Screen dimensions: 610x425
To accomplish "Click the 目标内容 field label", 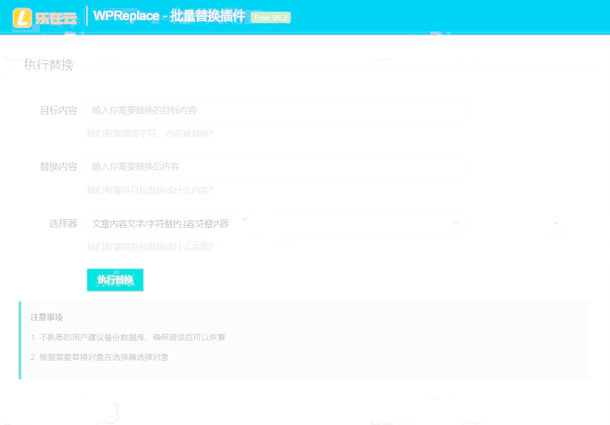I will [58, 110].
